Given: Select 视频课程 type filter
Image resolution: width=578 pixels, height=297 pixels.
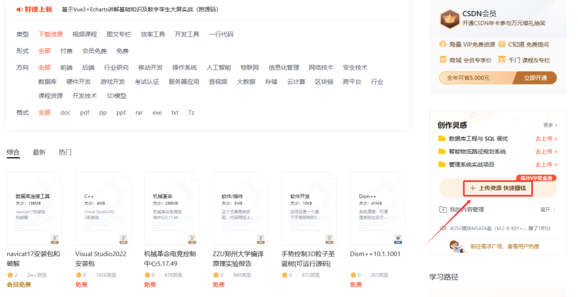Looking at the screenshot, I should point(85,34).
